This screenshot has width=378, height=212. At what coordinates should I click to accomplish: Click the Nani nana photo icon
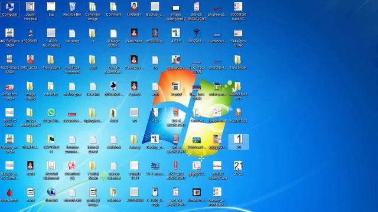pyautogui.click(x=134, y=36)
